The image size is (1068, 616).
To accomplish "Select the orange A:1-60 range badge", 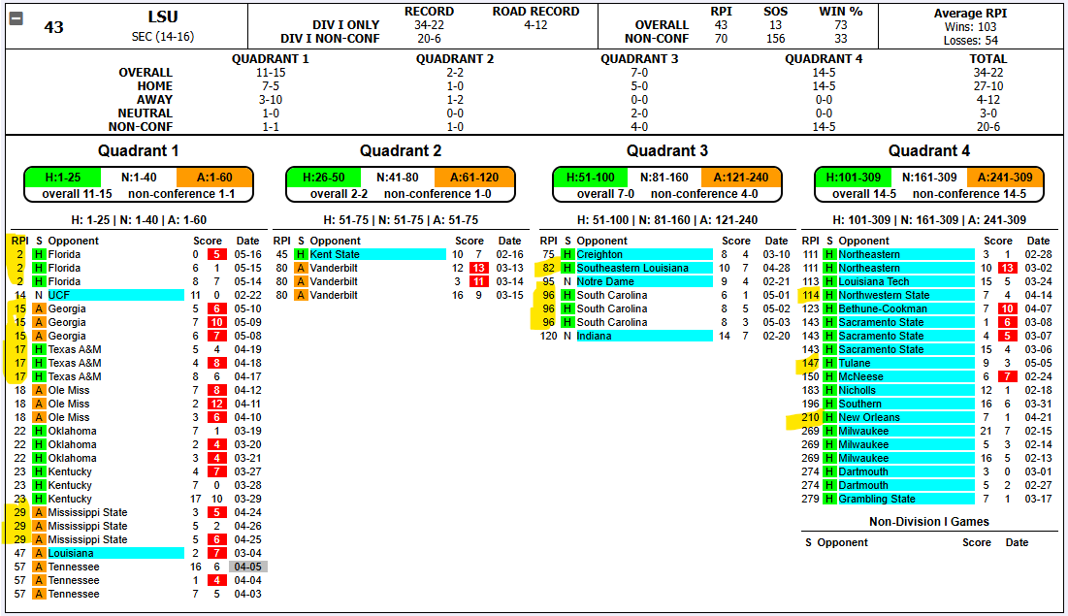I will [x=214, y=178].
